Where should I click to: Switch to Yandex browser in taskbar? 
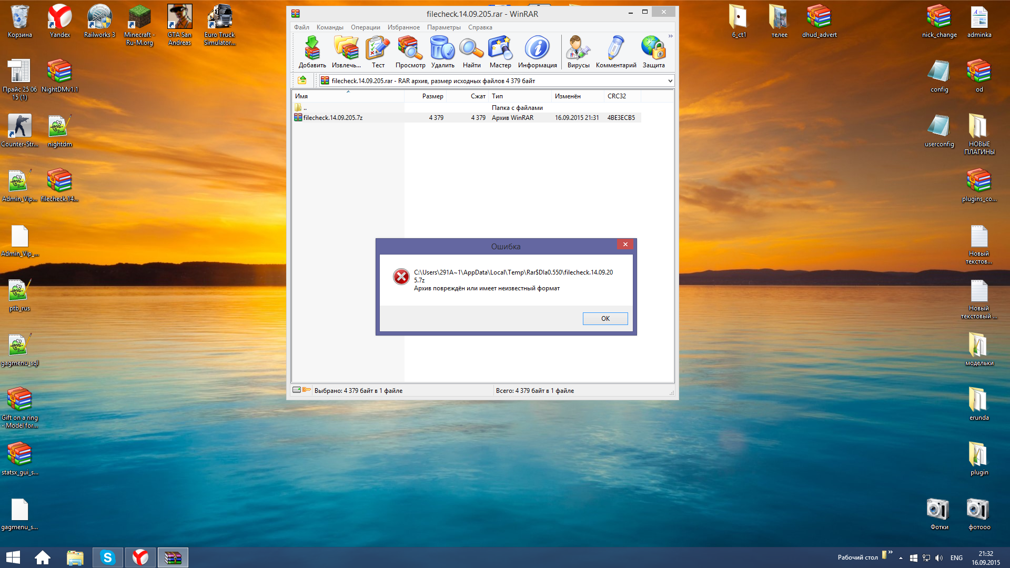140,557
